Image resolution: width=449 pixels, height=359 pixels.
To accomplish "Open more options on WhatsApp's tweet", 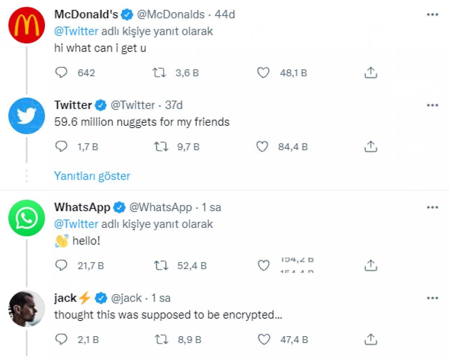I will tap(432, 207).
